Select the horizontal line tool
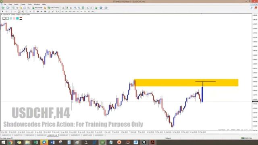 [x=15, y=12]
